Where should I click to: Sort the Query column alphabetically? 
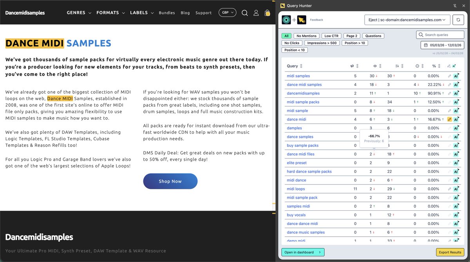tap(295, 66)
